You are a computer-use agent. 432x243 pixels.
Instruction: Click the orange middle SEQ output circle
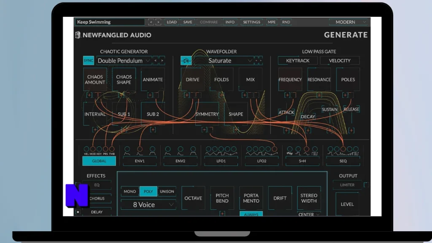[343, 149]
